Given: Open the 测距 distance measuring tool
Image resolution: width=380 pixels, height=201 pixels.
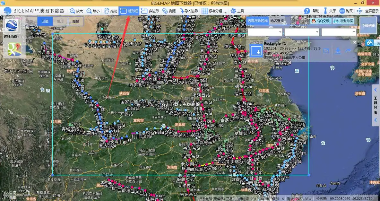Looking at the screenshot, I should pos(169,11).
